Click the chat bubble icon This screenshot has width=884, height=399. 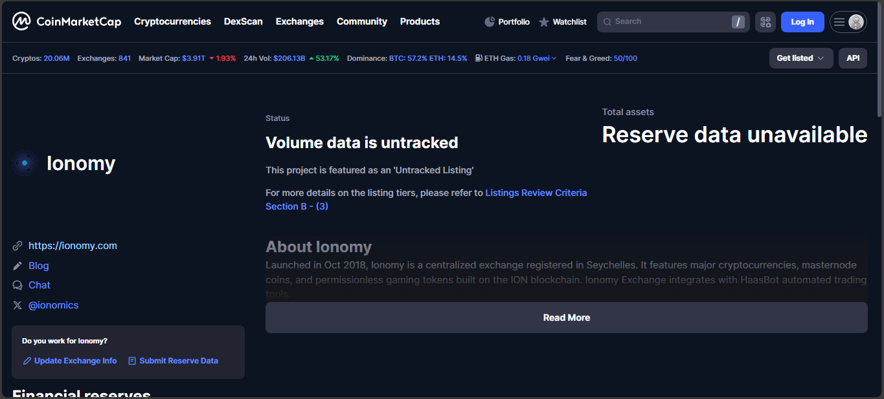point(17,285)
